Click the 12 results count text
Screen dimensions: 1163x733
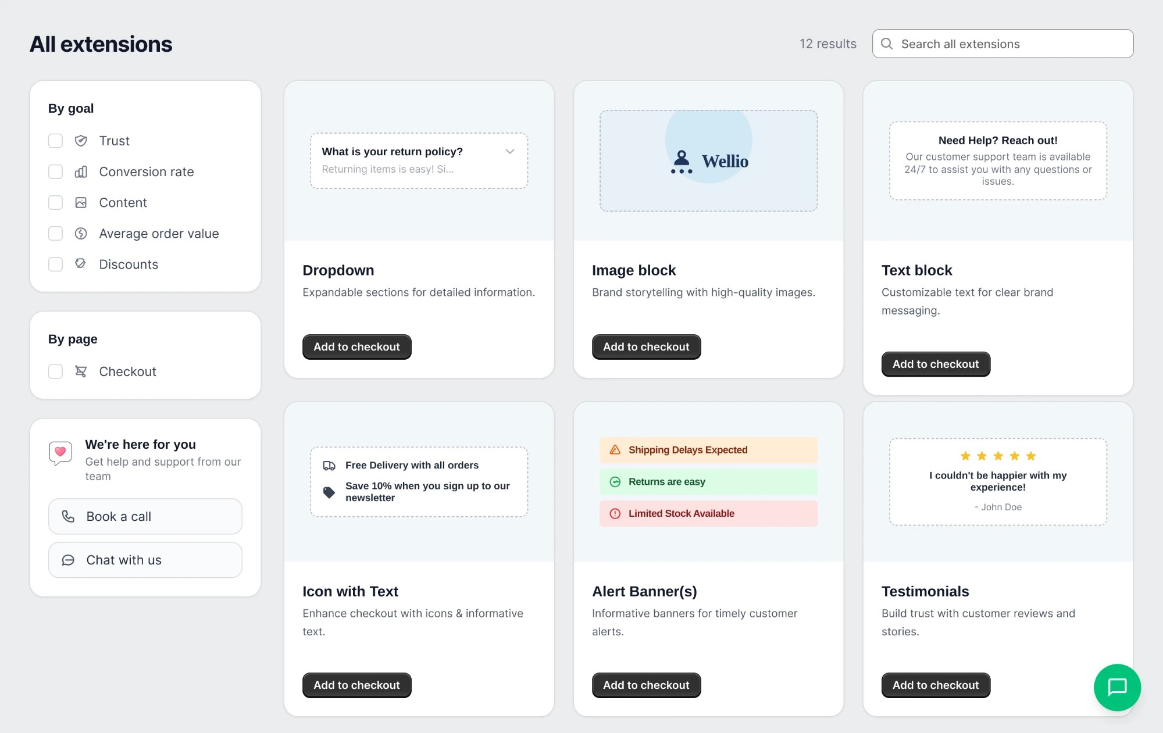[828, 44]
